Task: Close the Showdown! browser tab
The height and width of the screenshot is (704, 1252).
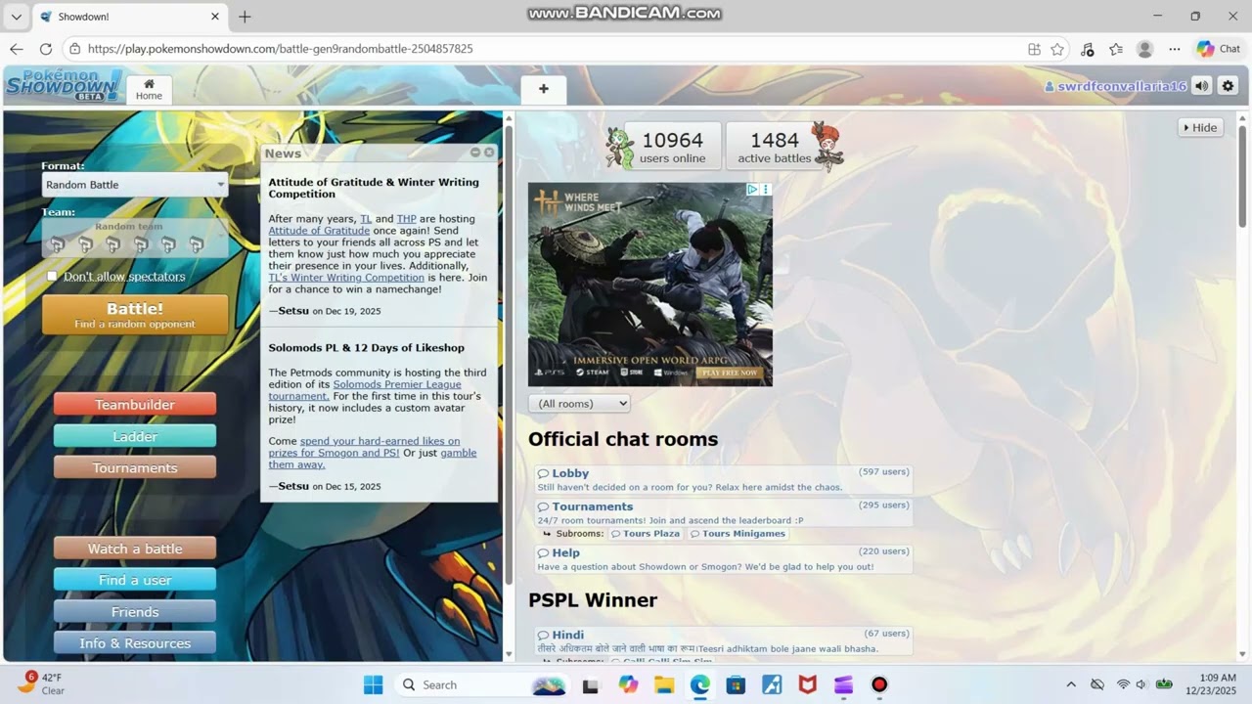Action: point(215,17)
